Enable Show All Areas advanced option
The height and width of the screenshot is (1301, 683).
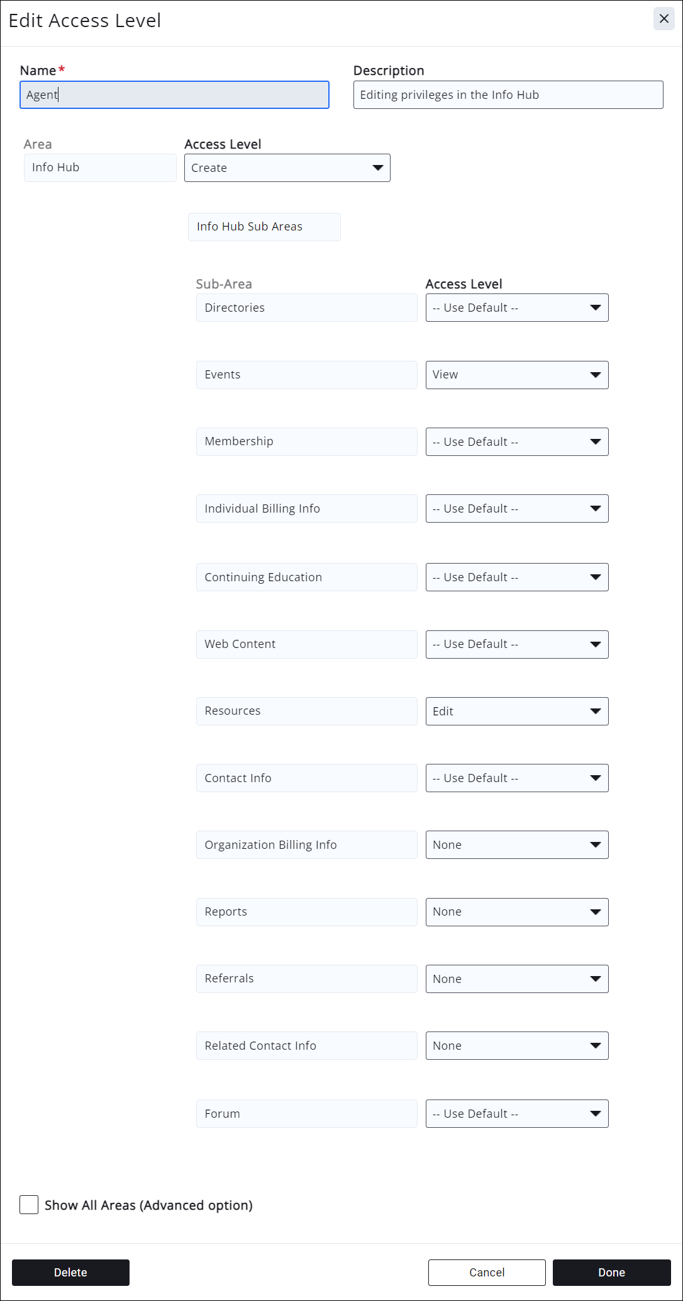click(29, 1205)
